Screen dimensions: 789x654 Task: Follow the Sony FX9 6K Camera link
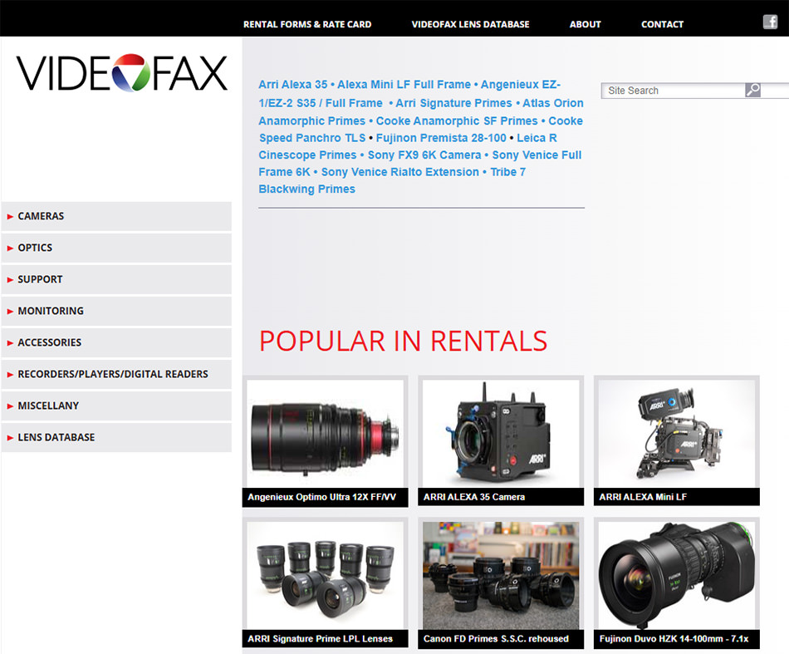coord(424,155)
